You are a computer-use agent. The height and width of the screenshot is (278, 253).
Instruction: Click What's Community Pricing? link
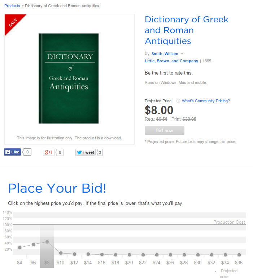click(206, 101)
